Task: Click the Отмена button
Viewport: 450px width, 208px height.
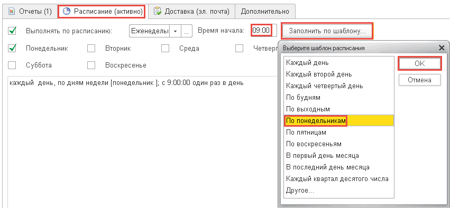Action: [x=419, y=80]
